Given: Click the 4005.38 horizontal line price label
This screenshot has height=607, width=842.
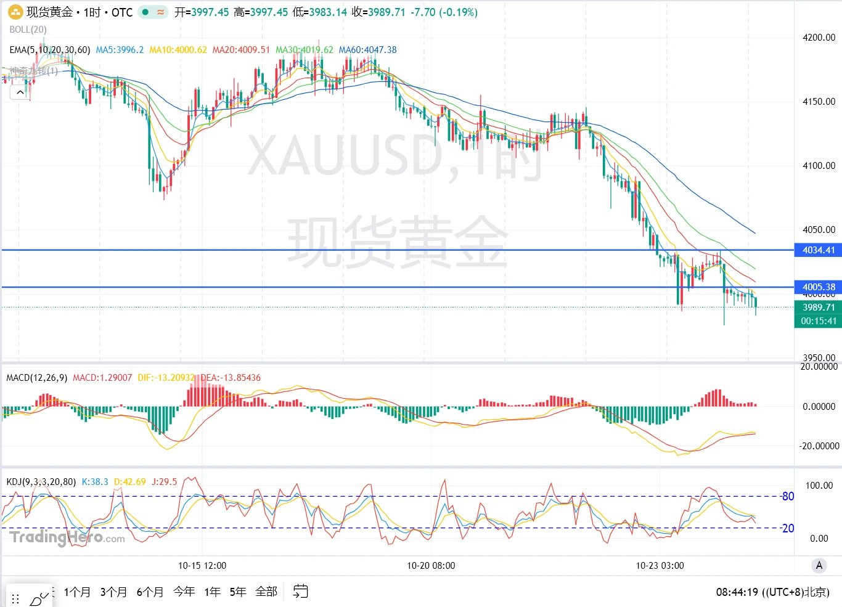Looking at the screenshot, I should pyautogui.click(x=818, y=287).
